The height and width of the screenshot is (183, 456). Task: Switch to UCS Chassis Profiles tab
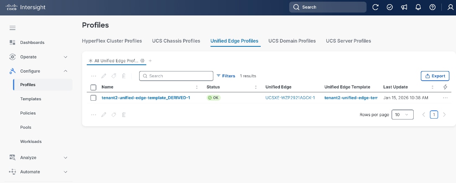point(176,41)
